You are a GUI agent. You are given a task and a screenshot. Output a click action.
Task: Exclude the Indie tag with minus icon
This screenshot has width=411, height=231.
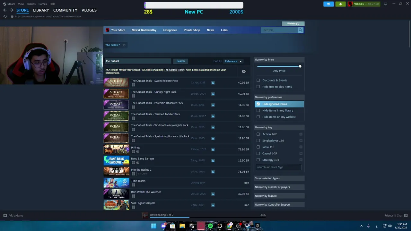coord(301,147)
